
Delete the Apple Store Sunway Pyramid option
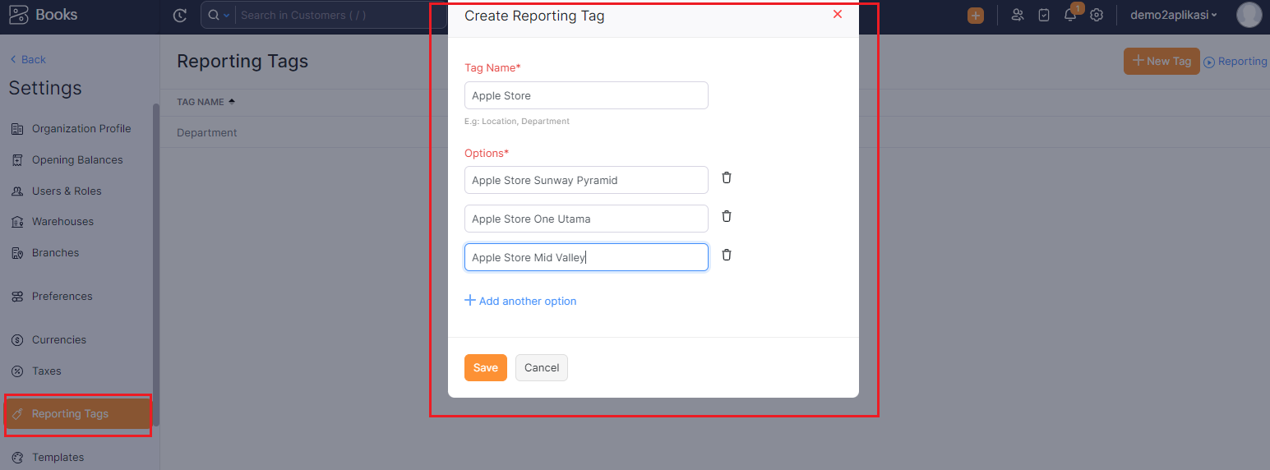[x=727, y=177]
